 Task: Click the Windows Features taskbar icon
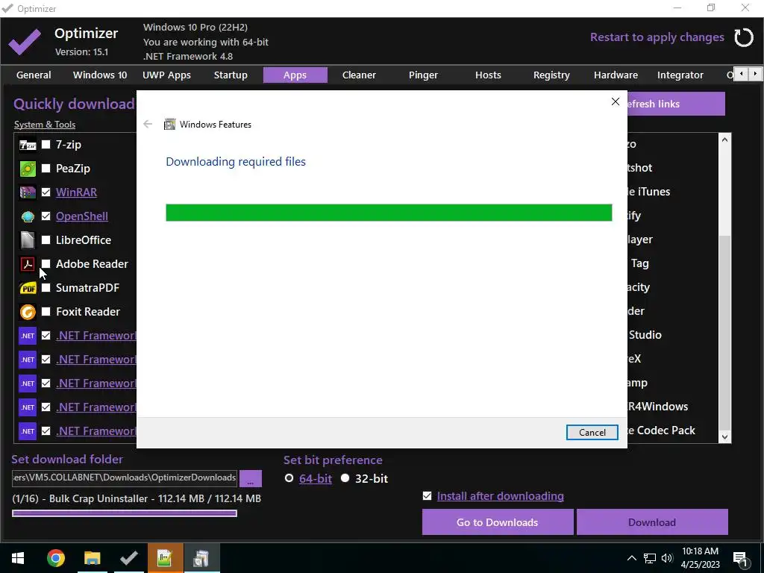tap(201, 558)
